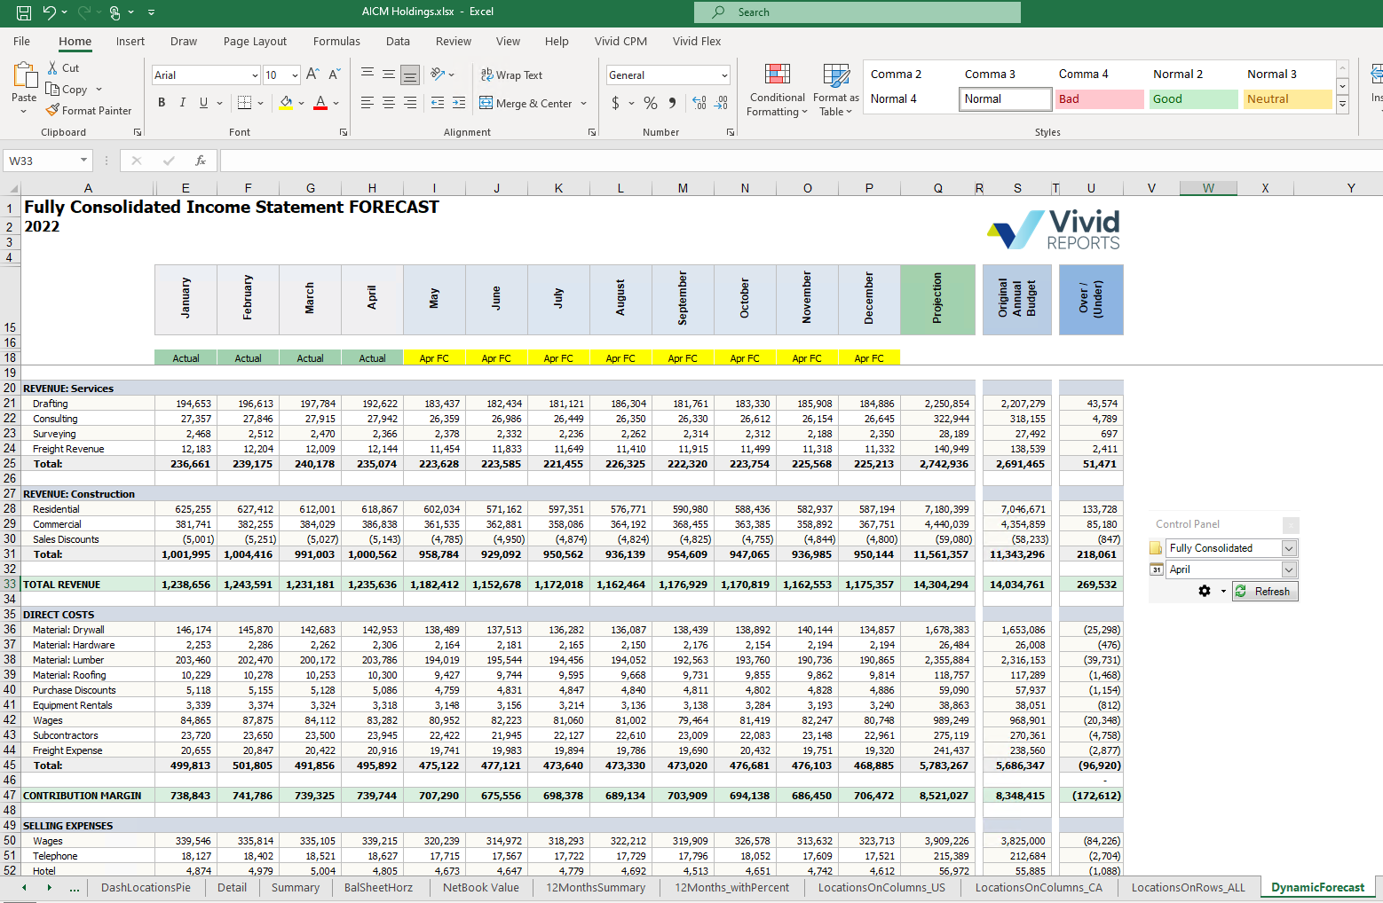
Task: Apply accounting dollar format
Action: click(616, 103)
